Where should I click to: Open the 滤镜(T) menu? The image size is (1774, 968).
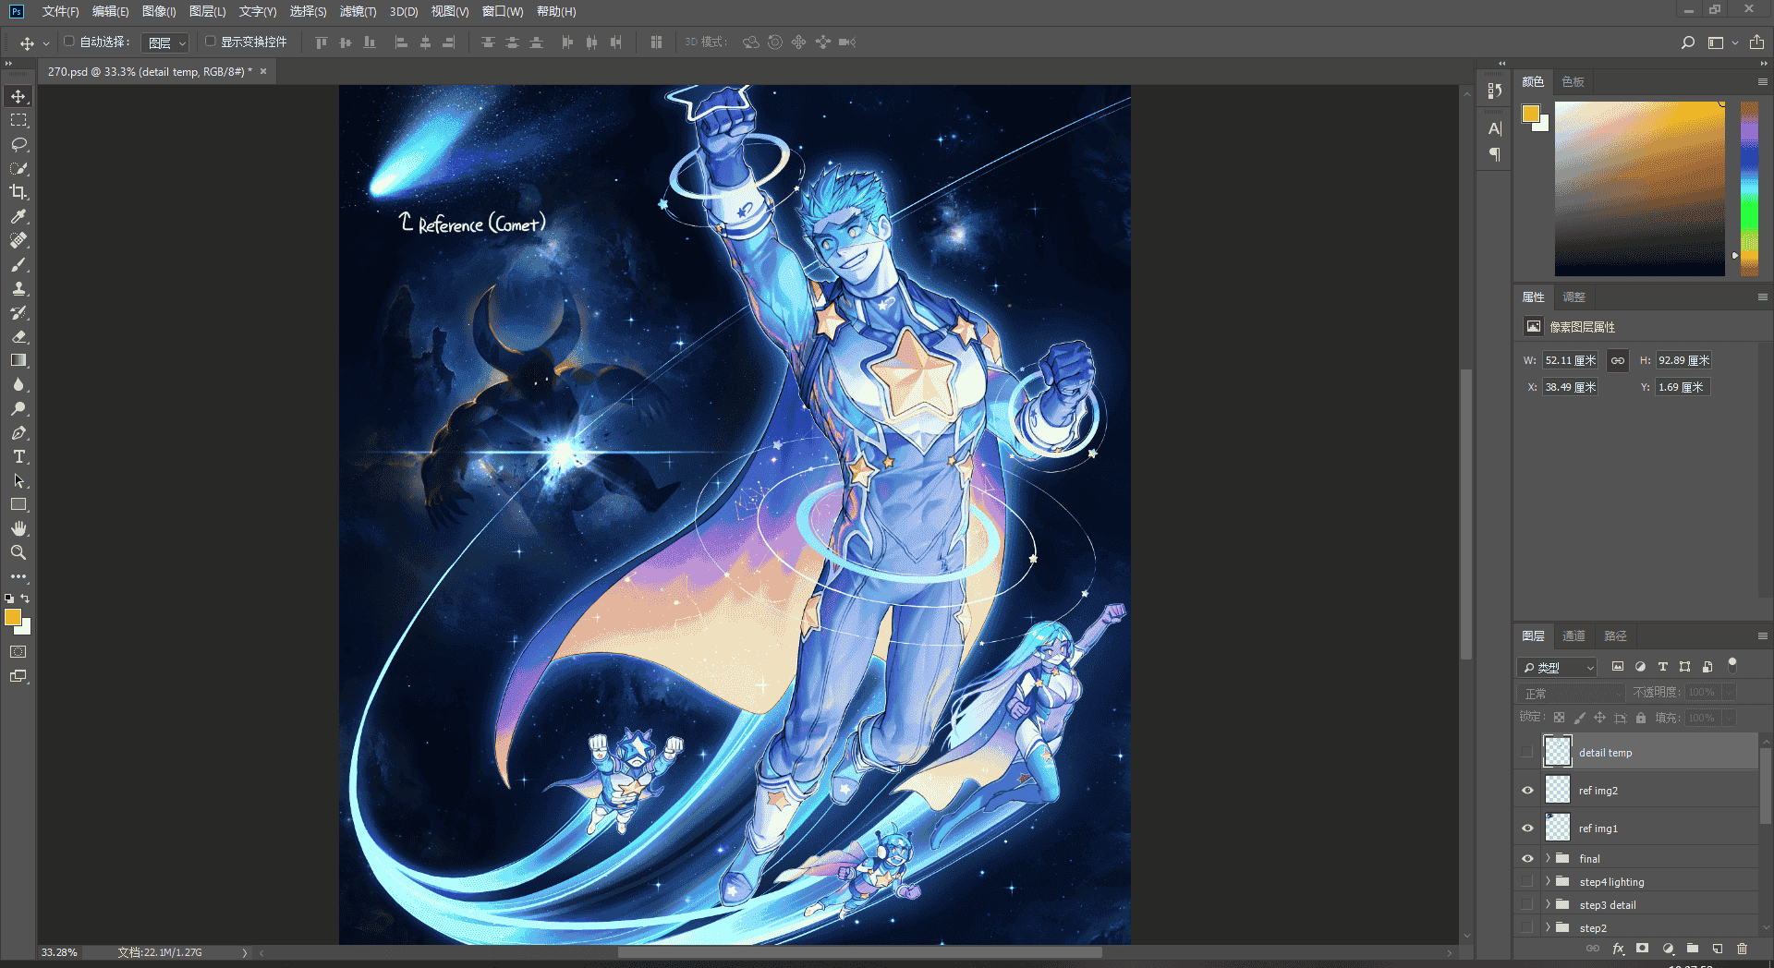point(358,11)
